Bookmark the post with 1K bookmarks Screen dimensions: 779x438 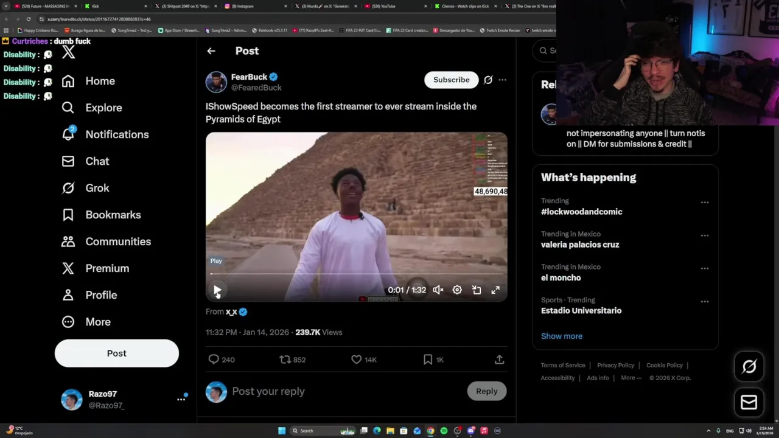tap(433, 360)
